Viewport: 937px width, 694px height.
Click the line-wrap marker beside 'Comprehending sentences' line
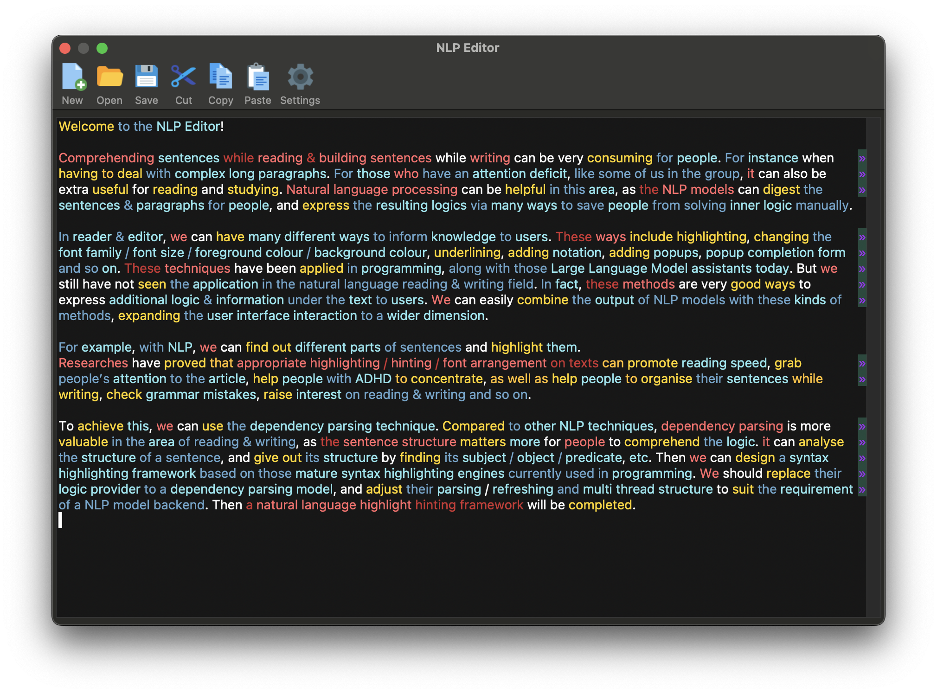[862, 158]
